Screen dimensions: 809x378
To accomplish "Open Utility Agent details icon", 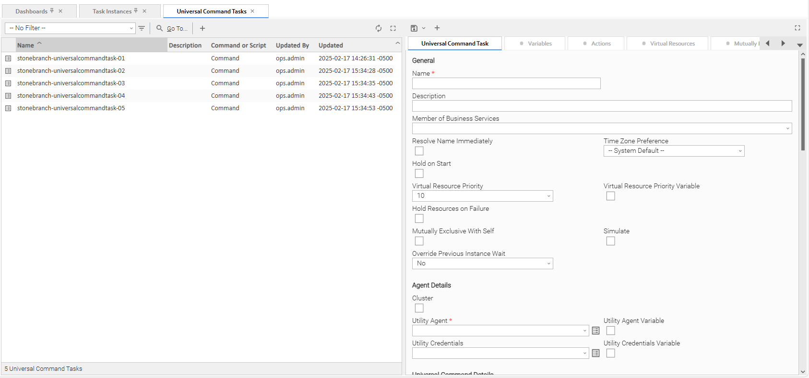I will click(595, 331).
